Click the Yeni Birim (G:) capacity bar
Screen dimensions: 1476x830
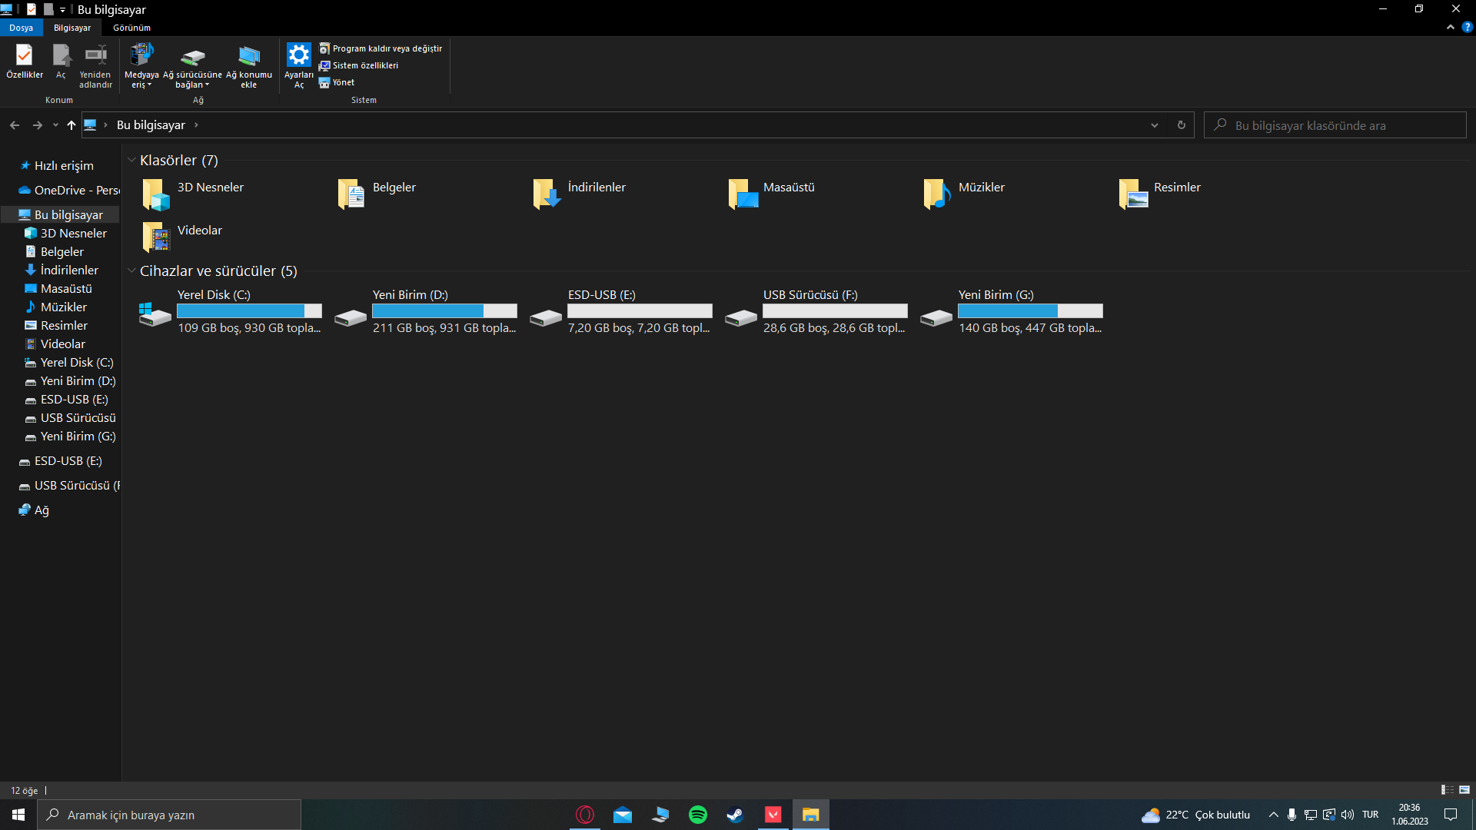tap(1030, 310)
